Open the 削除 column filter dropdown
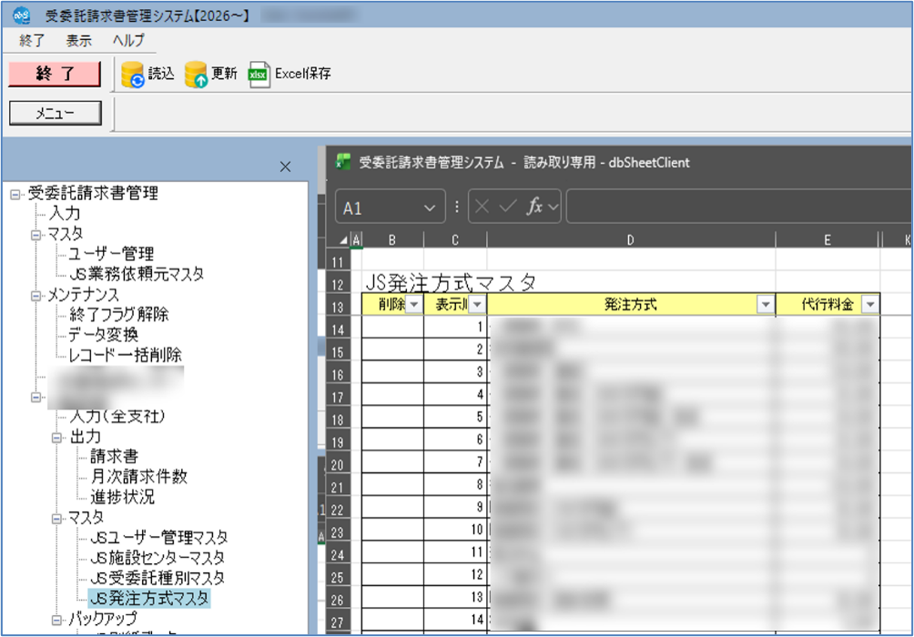The height and width of the screenshot is (637, 914). pyautogui.click(x=414, y=304)
